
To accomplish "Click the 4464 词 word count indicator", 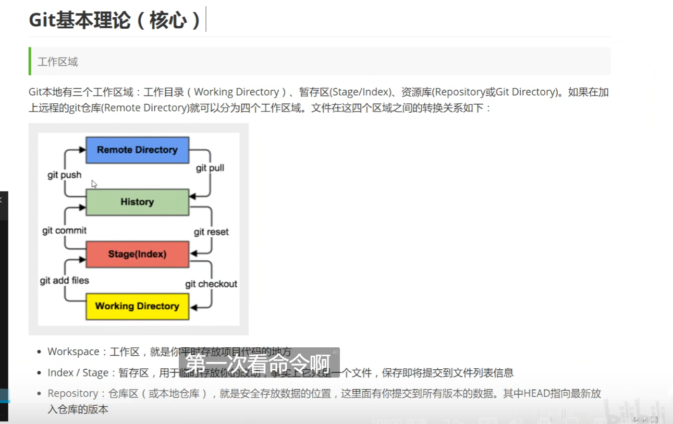I will tap(645, 420).
